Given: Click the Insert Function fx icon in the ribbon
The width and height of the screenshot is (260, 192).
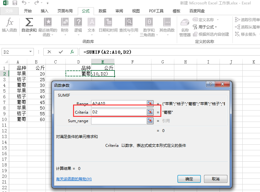Looking at the screenshot, I should pyautogui.click(x=9, y=22).
